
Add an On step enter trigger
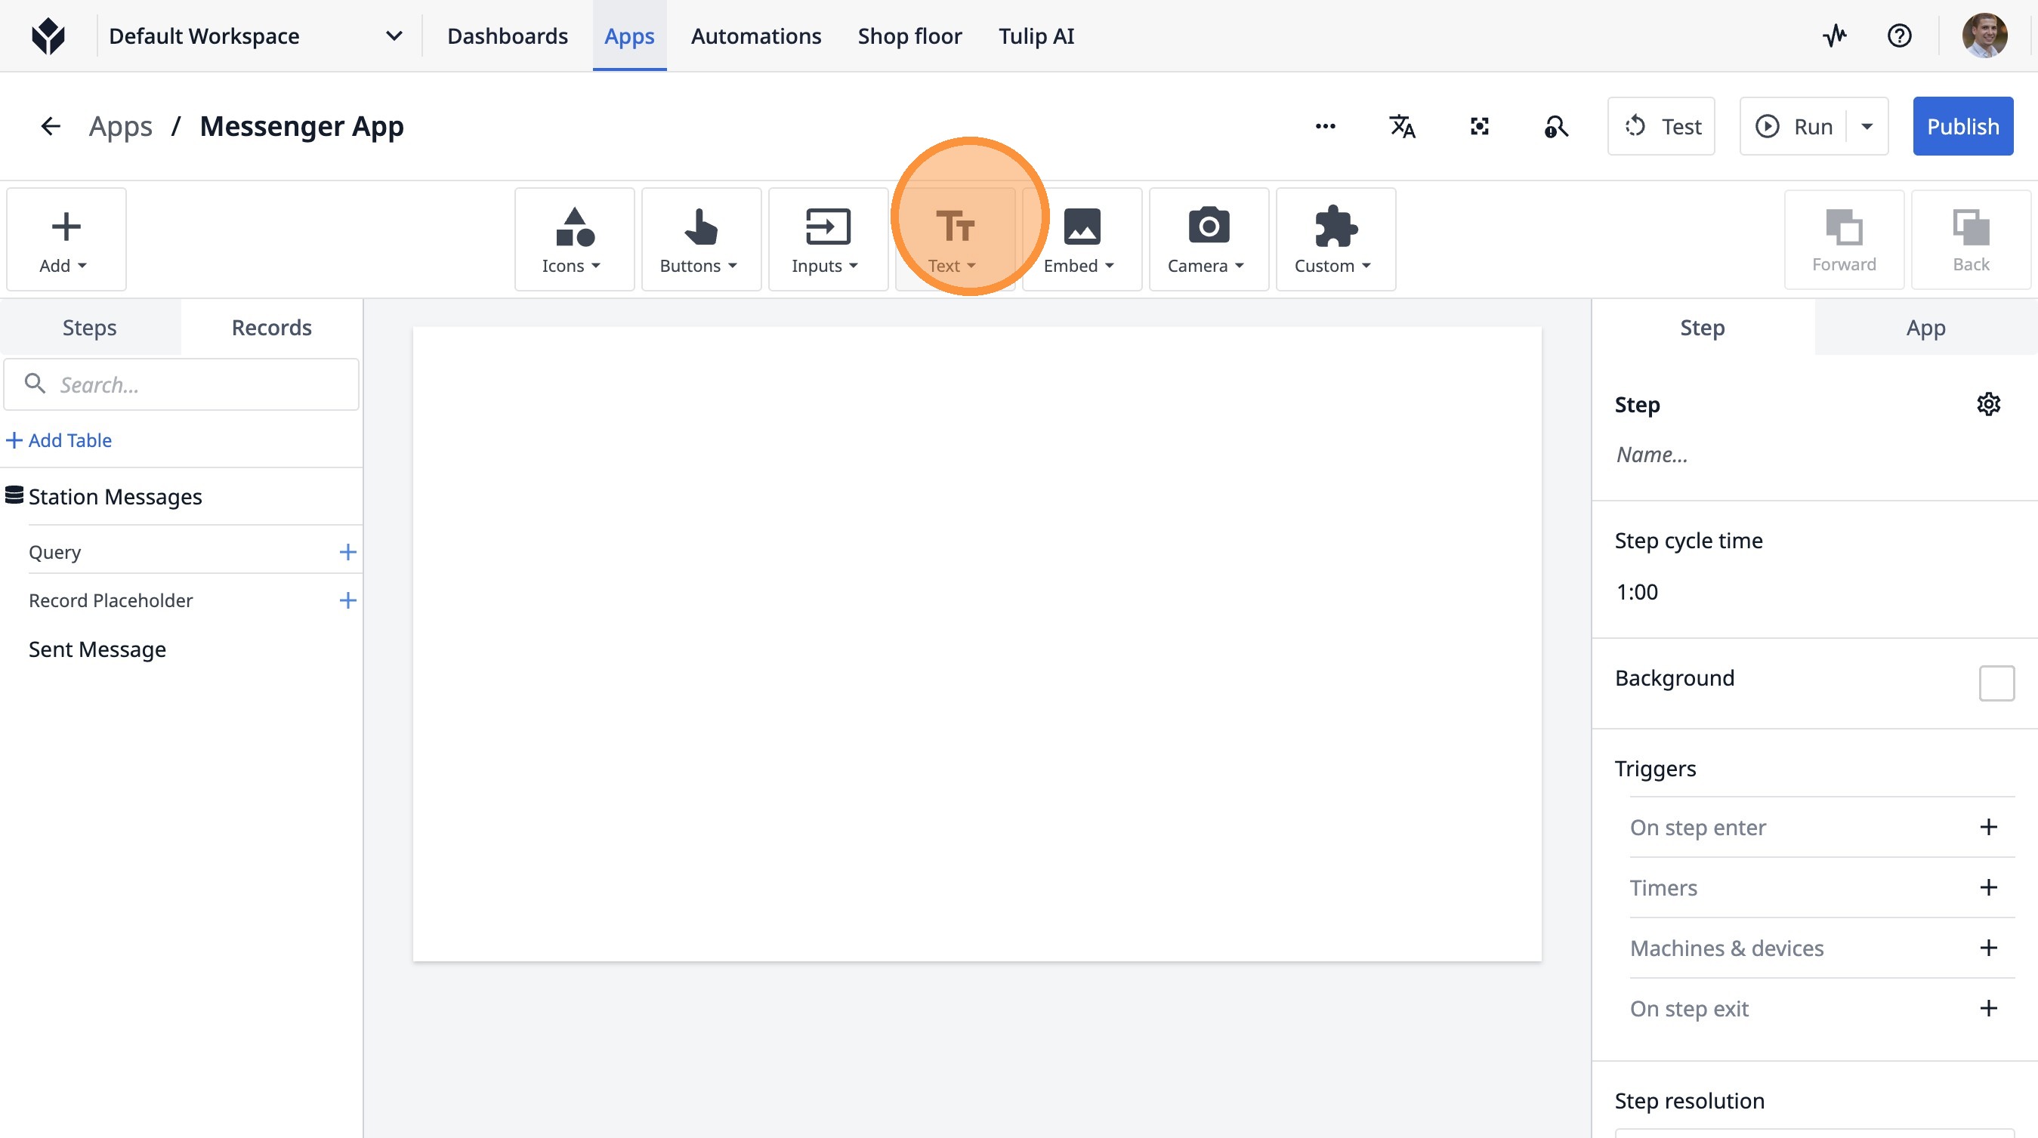click(1988, 827)
